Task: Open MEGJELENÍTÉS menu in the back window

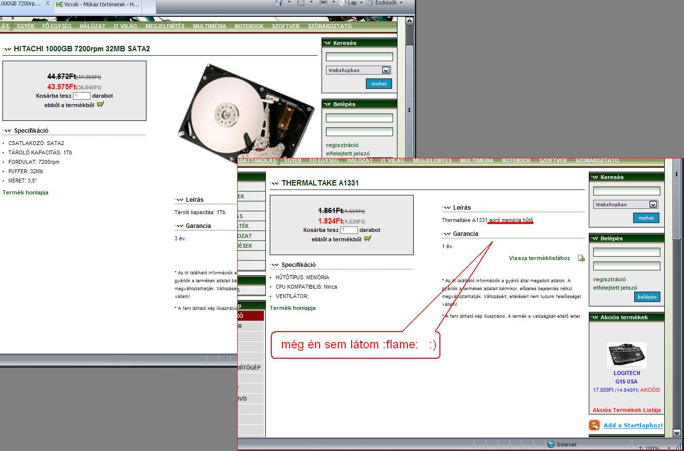Action: click(165, 26)
